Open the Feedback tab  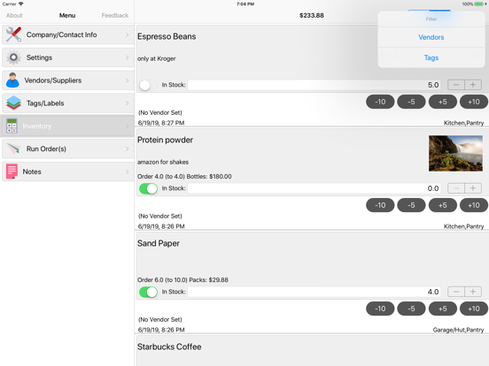(x=115, y=15)
